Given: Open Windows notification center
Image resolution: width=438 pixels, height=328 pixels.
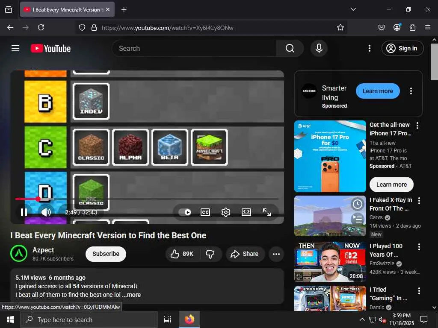Looking at the screenshot, I should point(424,319).
